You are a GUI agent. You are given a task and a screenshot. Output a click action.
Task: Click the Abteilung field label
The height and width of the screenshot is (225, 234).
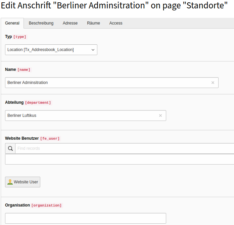tap(14, 102)
